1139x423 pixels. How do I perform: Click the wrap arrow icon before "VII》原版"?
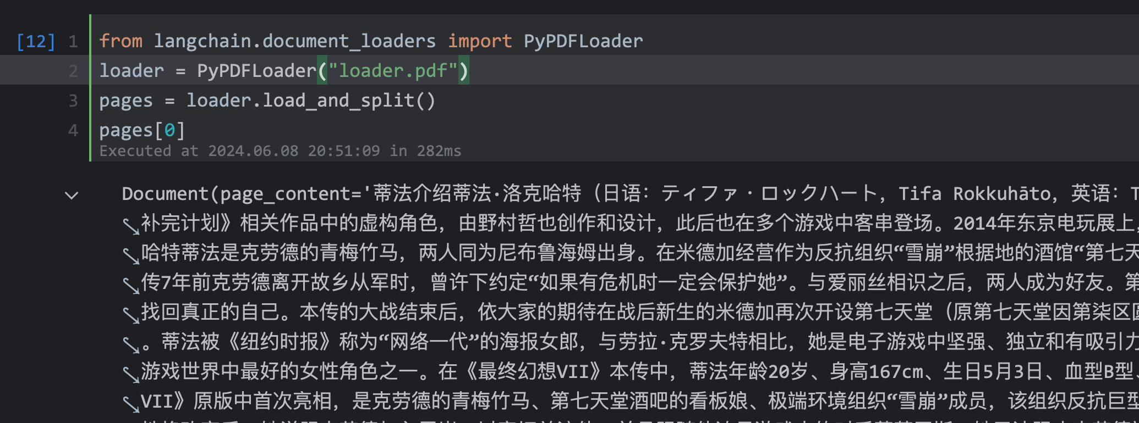[131, 403]
